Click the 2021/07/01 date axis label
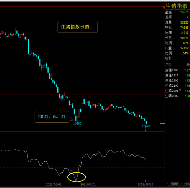This screenshot has width=190, height=188. pyautogui.click(x=88, y=185)
